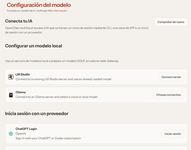Screen dimensions: 191x150
Task: Choose connection for Ollama
Action: (169, 95)
